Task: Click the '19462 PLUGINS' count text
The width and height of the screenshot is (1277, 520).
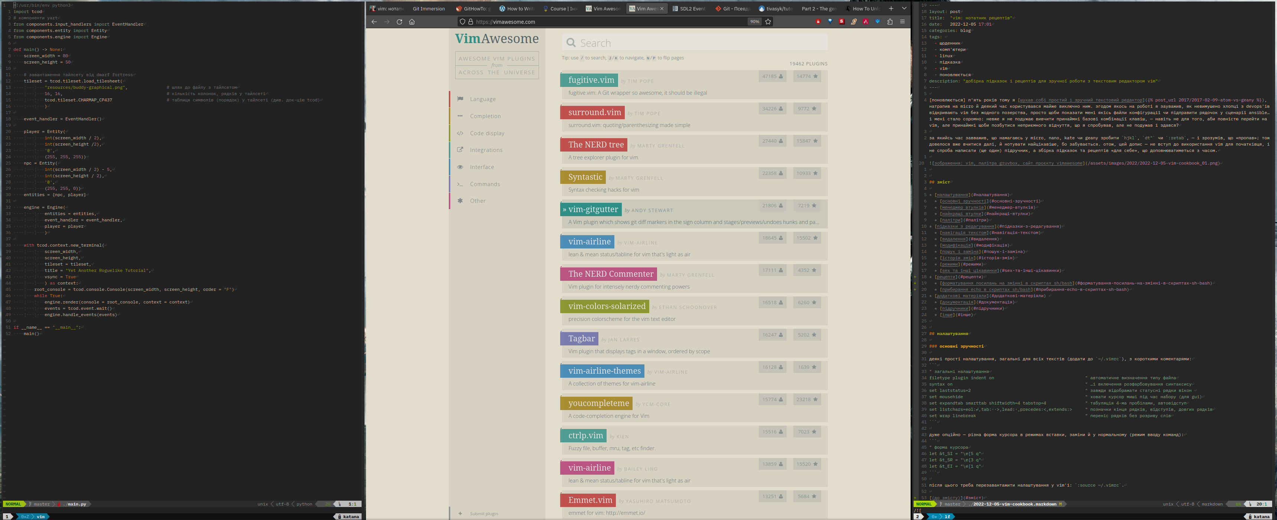Action: point(808,64)
